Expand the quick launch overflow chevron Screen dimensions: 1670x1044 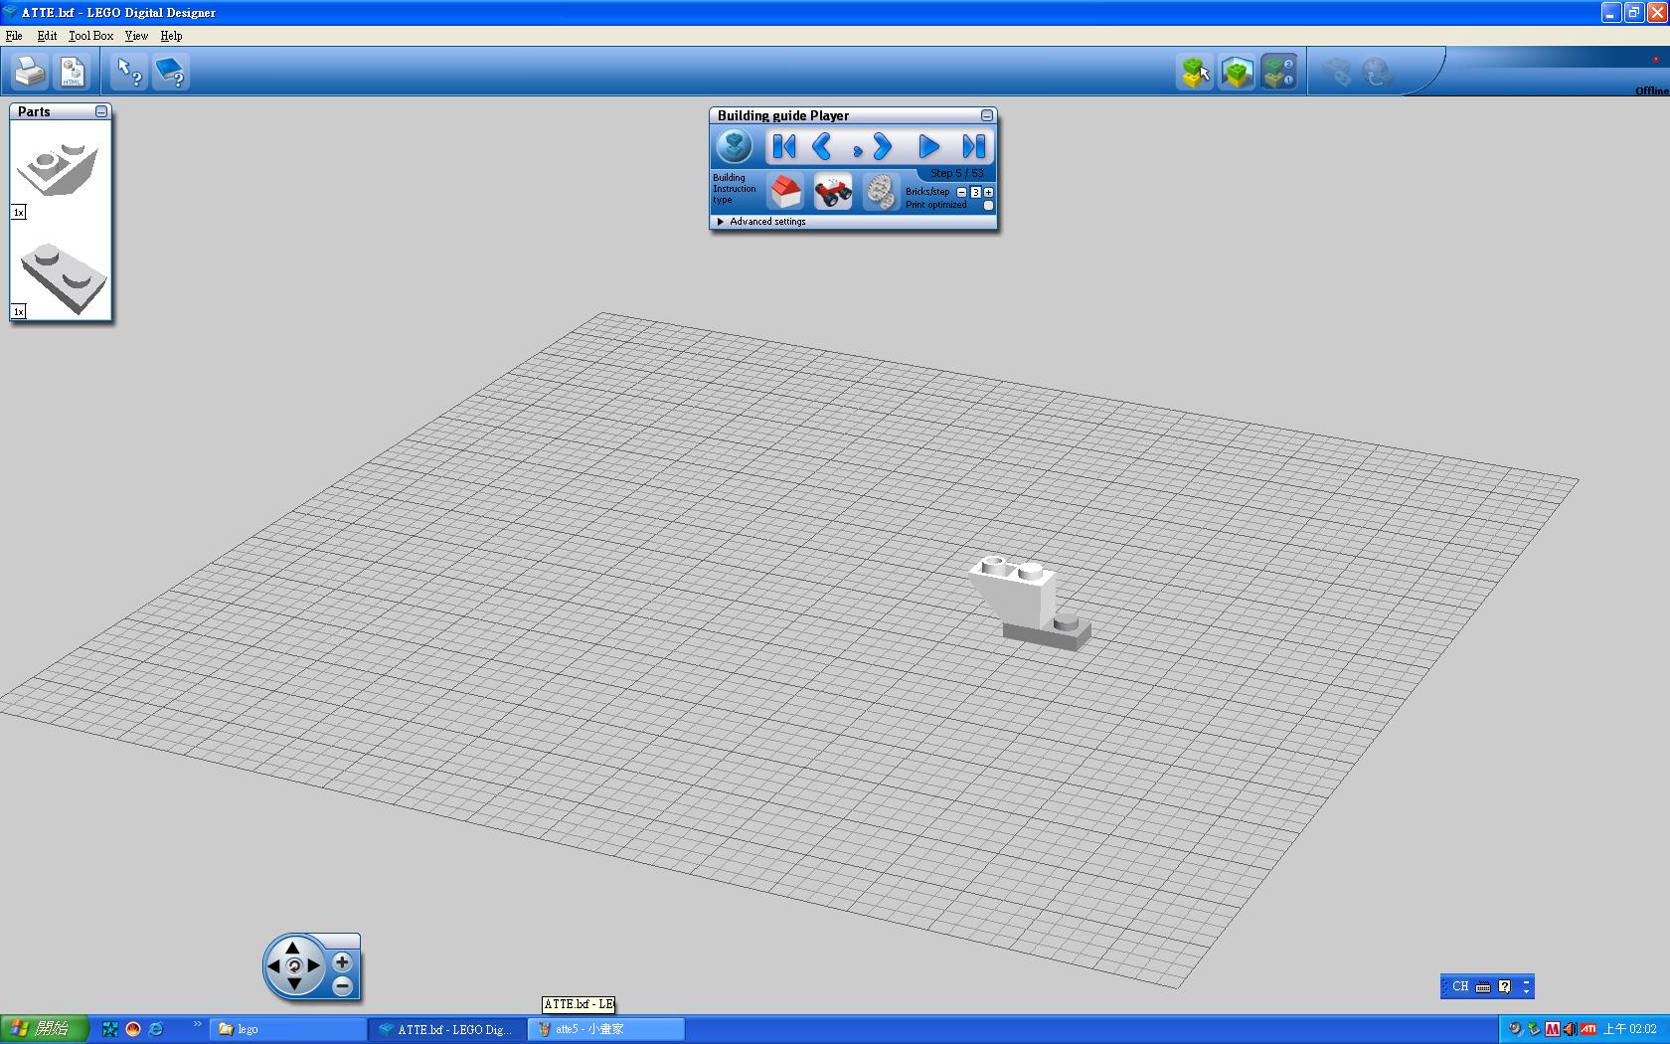tap(197, 1025)
